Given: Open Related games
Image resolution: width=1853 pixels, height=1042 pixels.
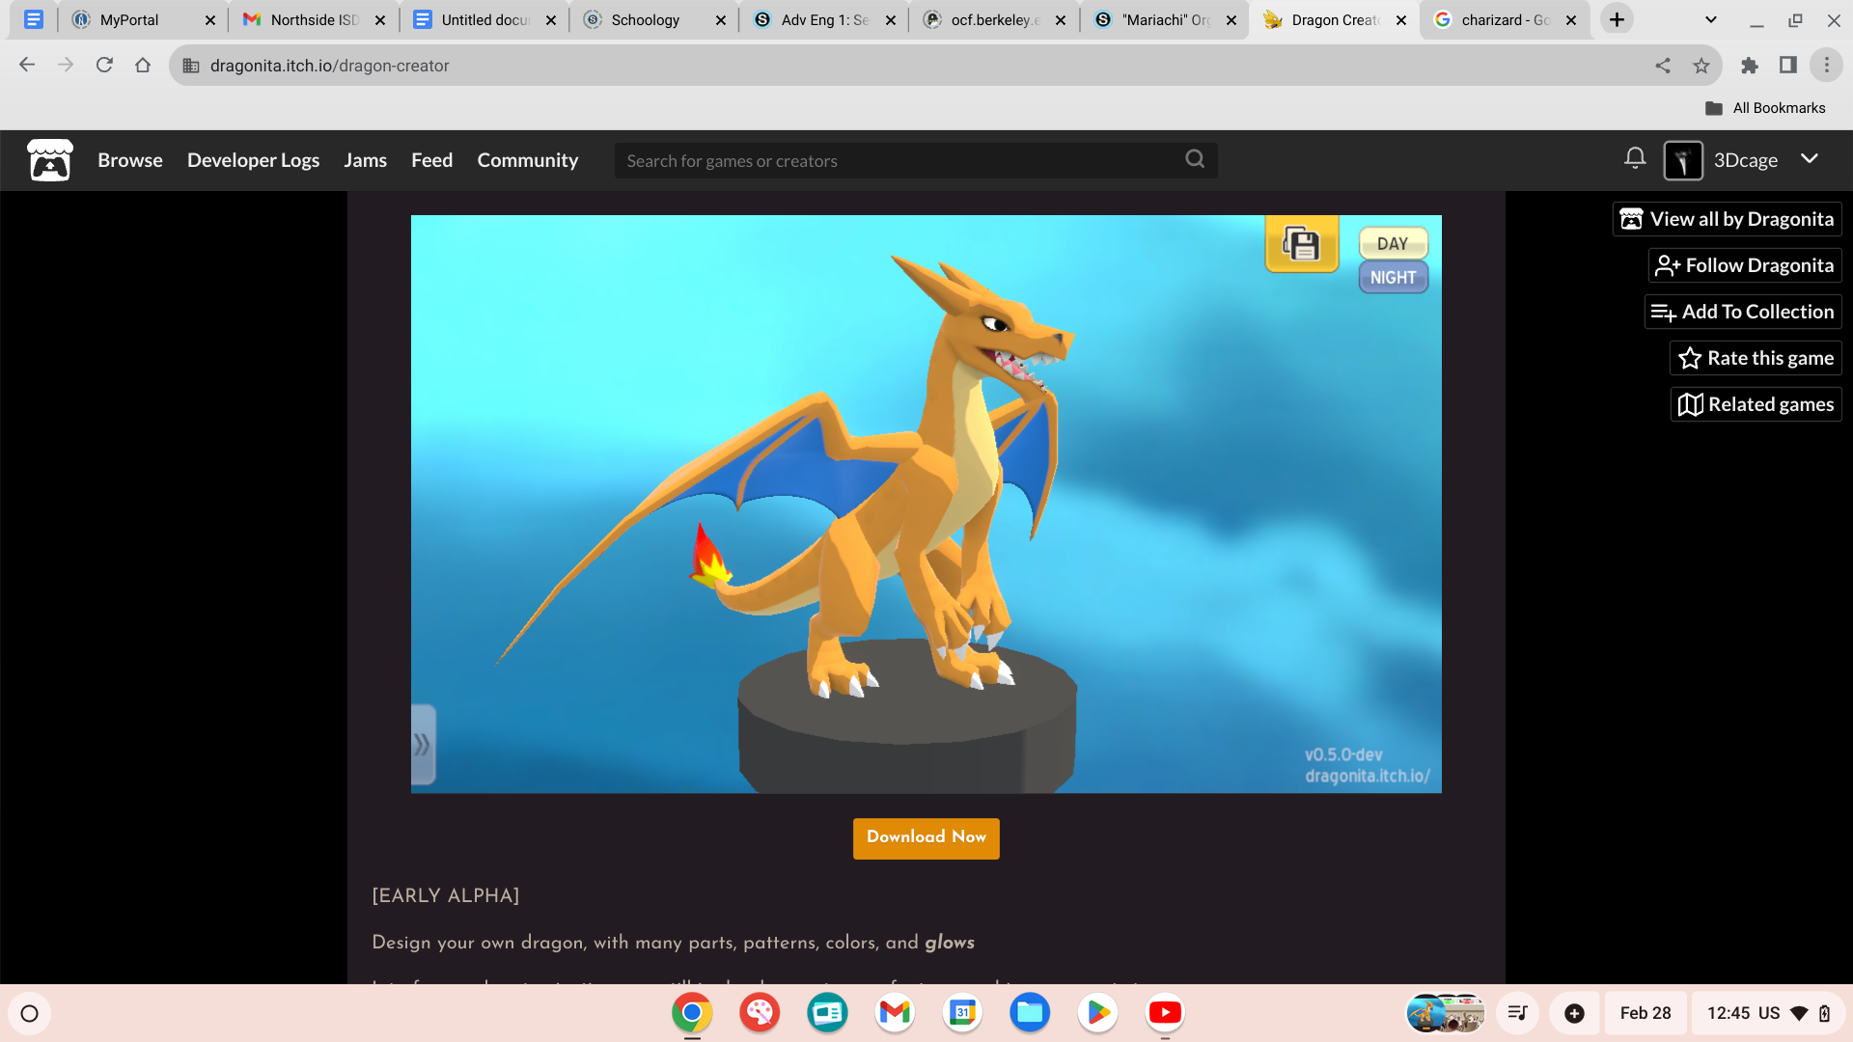Looking at the screenshot, I should pyautogui.click(x=1756, y=404).
